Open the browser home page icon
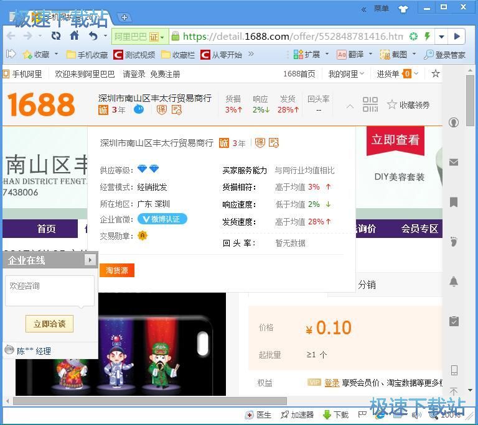The image size is (478, 425). pyautogui.click(x=75, y=36)
